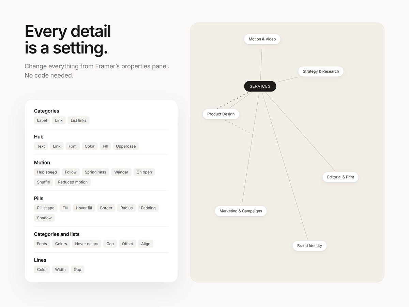The image size is (409, 307).
Task: Click the Springiness tag
Action: click(x=95, y=172)
